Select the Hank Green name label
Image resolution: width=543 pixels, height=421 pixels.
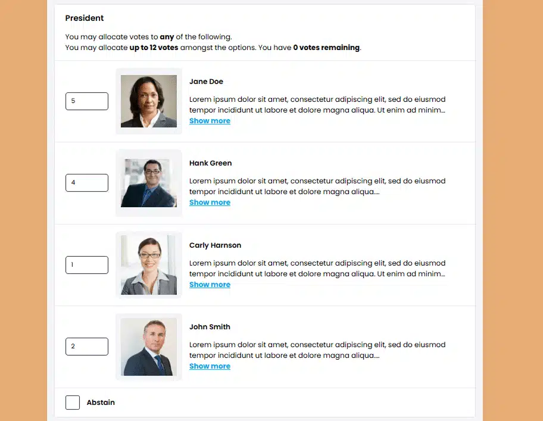coord(211,163)
